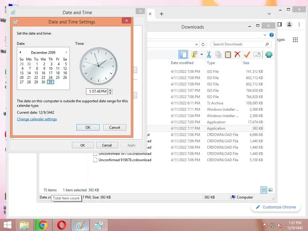Viewport: 308px width, 231px height.
Task: Click the blue shell globe icon in toolbar
Action: point(269,54)
